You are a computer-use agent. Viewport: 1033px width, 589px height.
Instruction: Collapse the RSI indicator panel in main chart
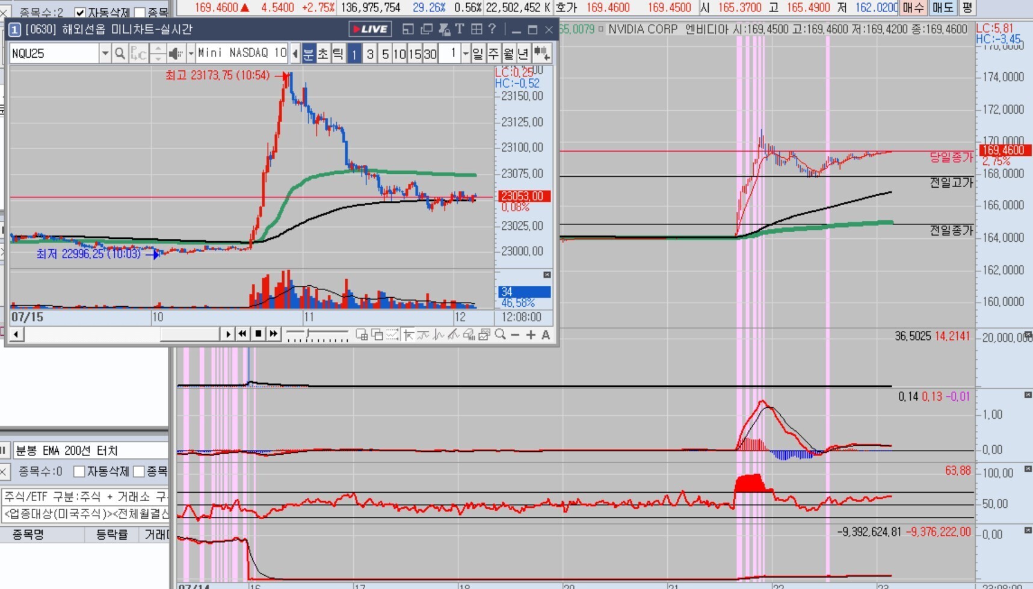click(x=1028, y=469)
